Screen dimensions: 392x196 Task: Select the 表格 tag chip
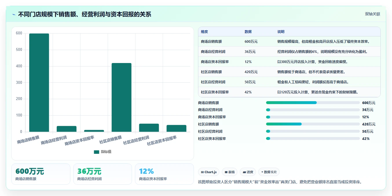tap(230, 172)
